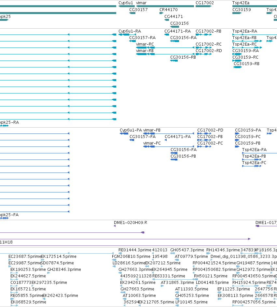Viewport: 277px width, 307px height.
Task: Click EST label RH14346.3prime
Action: click(x=223, y=250)
